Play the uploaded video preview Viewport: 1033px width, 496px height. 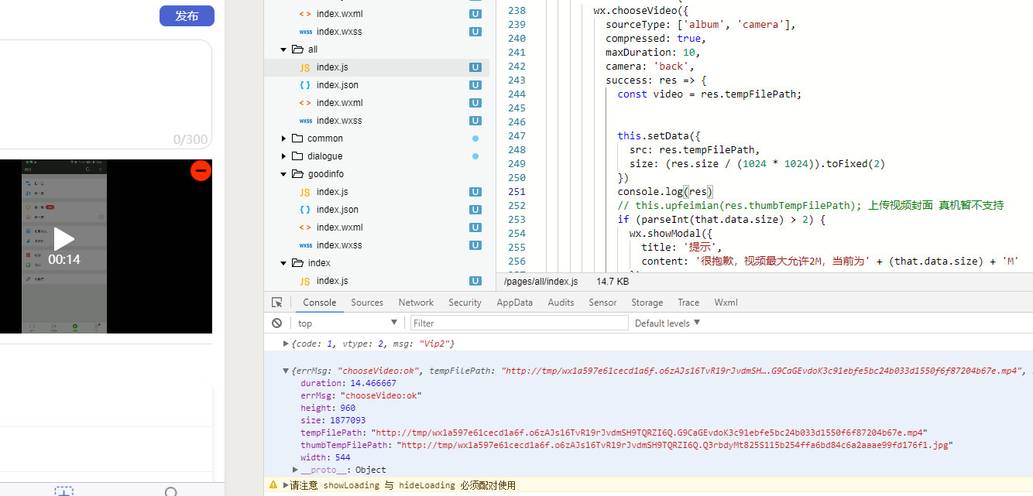point(63,240)
